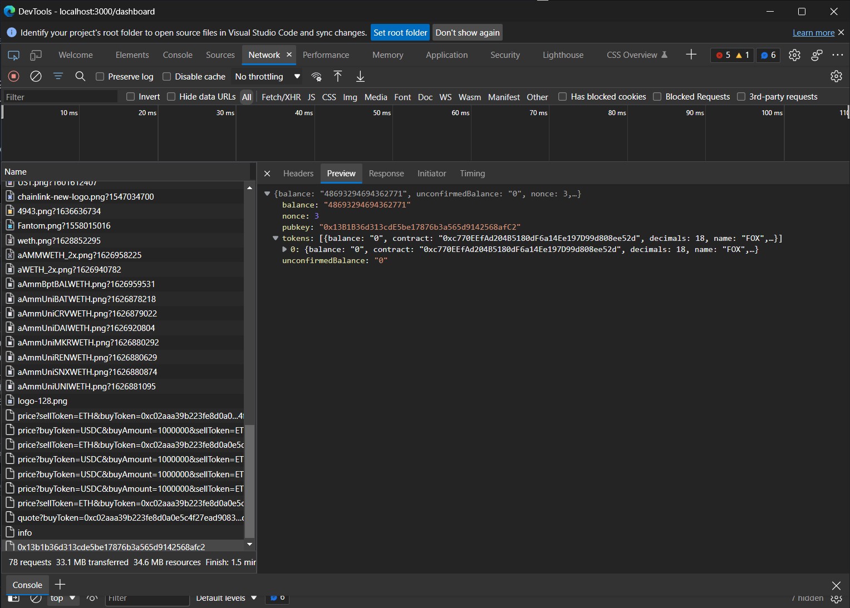850x608 pixels.
Task: Collapse the balance object in Preview
Action: pyautogui.click(x=268, y=194)
